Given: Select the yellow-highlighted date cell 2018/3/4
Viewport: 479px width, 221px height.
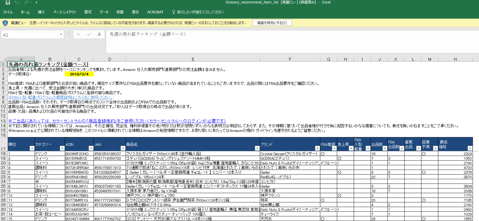Looking at the screenshot, I should (x=79, y=74).
